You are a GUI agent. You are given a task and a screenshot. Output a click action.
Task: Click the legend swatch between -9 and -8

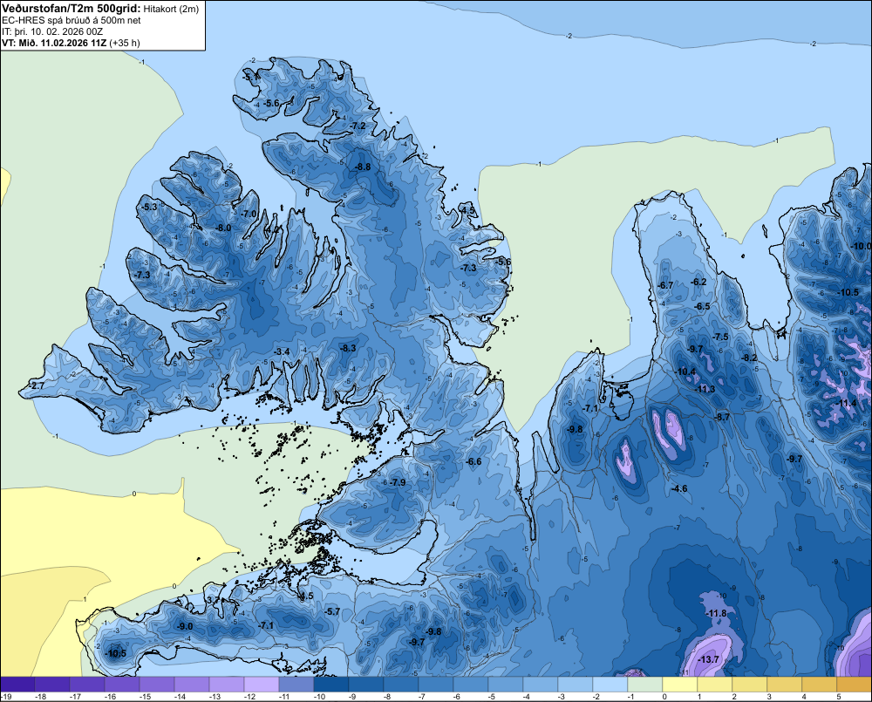[366, 685]
